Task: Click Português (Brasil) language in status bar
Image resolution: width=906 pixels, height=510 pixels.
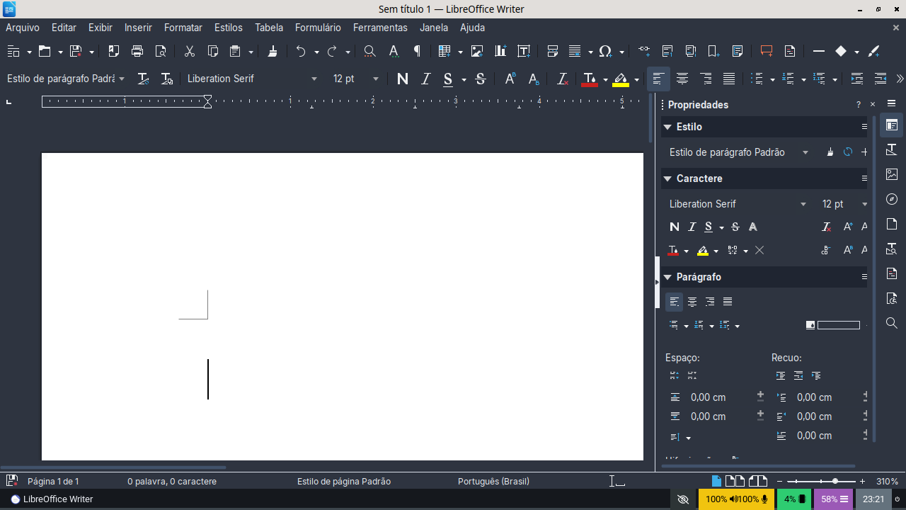Action: (x=493, y=482)
